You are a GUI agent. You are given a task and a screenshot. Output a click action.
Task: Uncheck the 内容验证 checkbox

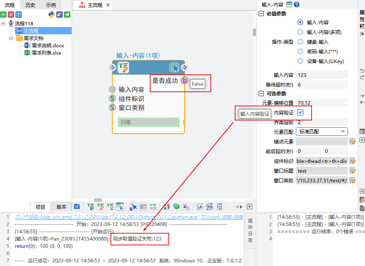[300, 112]
